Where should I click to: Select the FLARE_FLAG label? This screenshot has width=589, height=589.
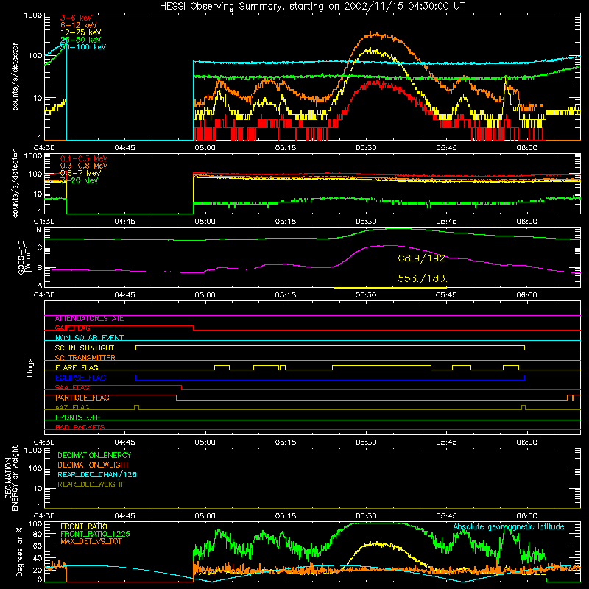tap(77, 367)
